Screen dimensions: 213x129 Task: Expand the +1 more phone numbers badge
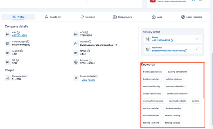pyautogui.click(x=197, y=39)
